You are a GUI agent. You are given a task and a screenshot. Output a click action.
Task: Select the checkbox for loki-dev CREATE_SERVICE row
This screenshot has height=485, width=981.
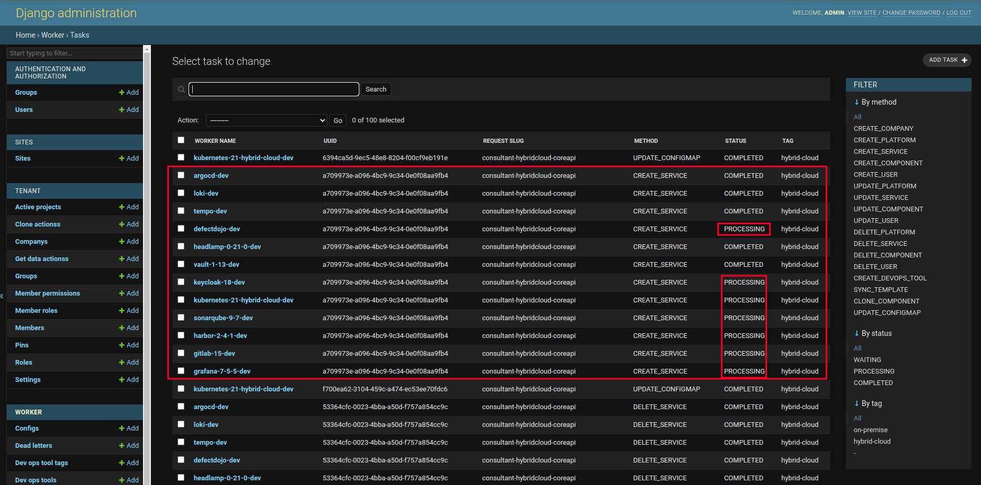pyautogui.click(x=181, y=193)
